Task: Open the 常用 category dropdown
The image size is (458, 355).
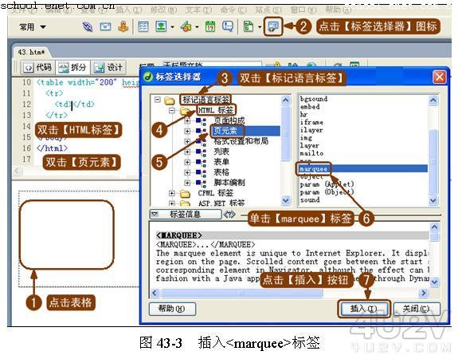Action: coord(33,27)
